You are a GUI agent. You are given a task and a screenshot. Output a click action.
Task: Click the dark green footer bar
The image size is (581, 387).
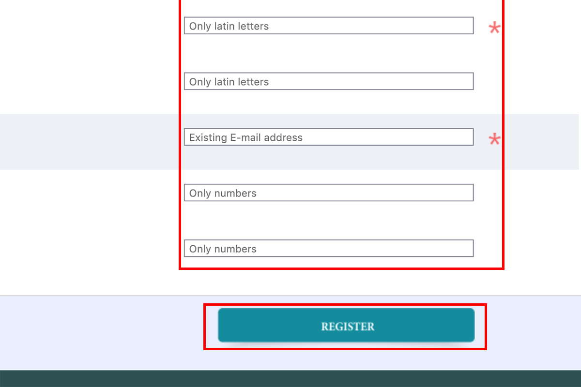coord(290,379)
